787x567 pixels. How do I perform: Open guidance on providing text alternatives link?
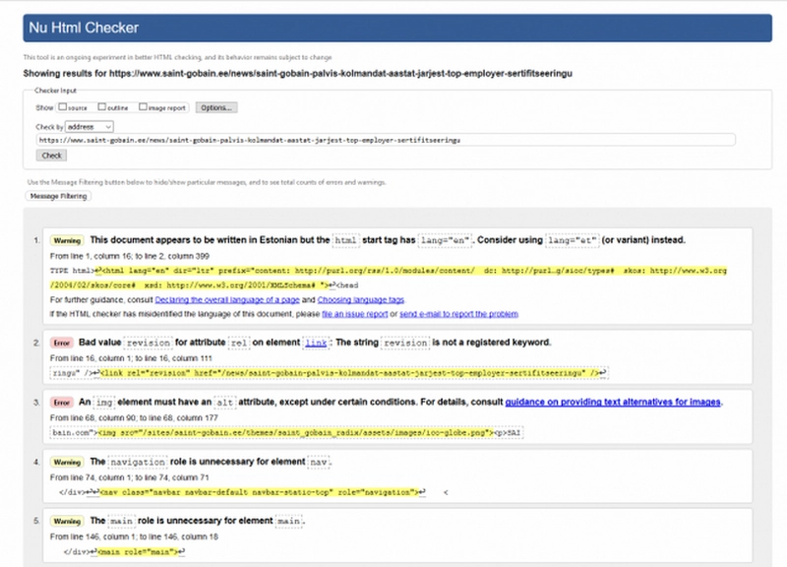click(x=613, y=402)
